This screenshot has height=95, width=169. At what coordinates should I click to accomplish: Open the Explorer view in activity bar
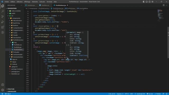3,6
